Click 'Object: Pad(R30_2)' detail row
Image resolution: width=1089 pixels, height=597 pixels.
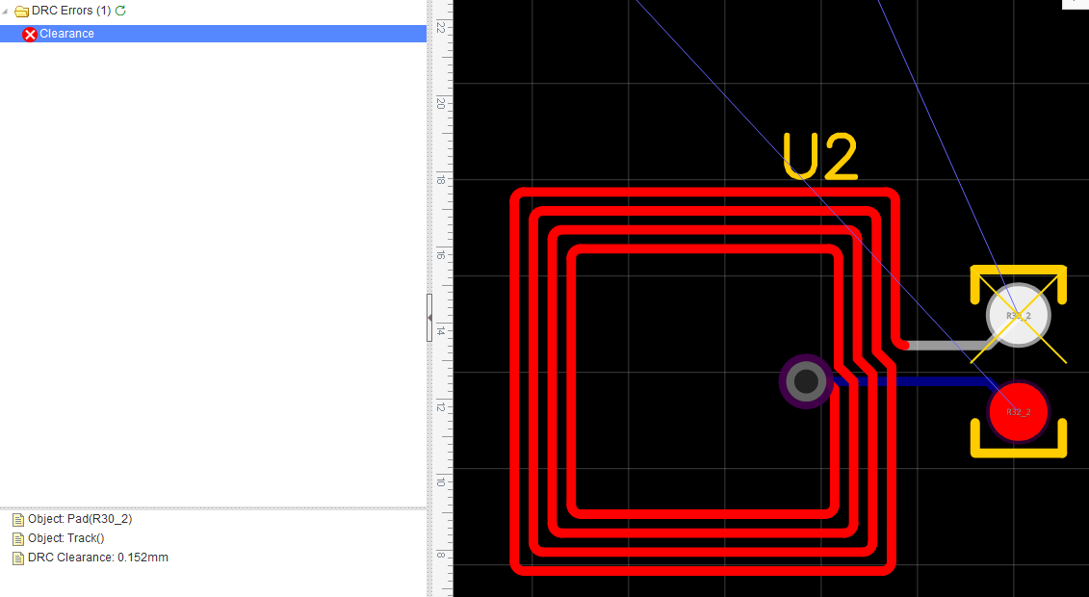[x=72, y=519]
